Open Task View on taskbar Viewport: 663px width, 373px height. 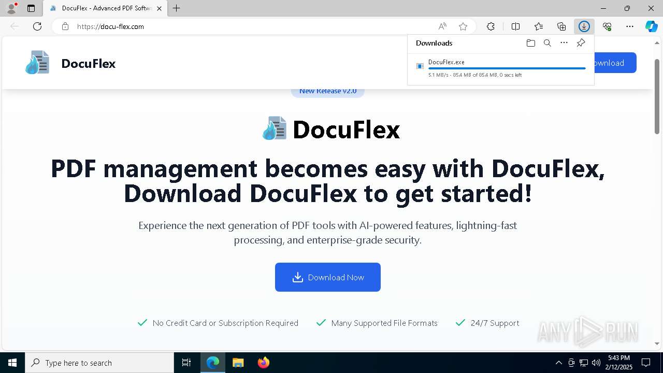(186, 363)
